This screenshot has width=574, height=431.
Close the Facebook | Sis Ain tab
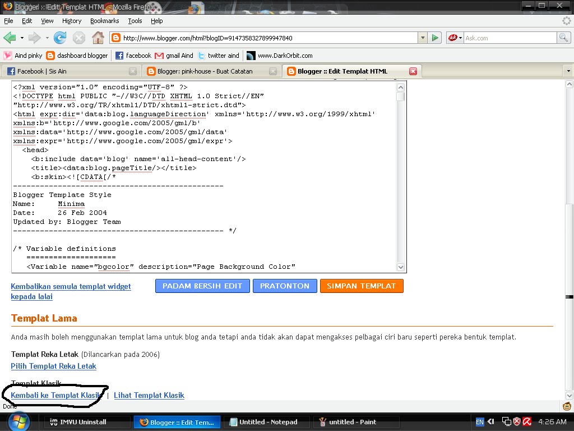(133, 71)
